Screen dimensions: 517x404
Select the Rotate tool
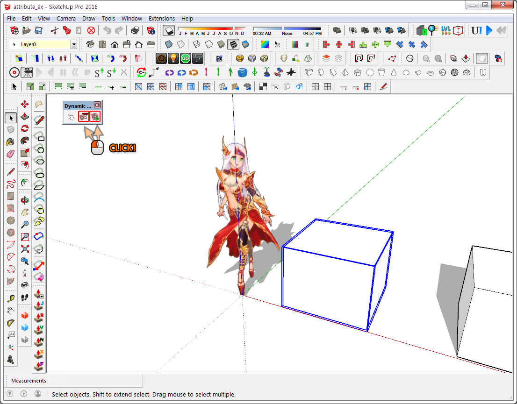point(25,128)
